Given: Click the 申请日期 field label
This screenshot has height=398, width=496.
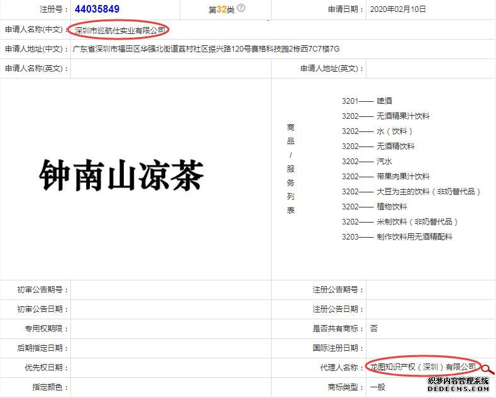Looking at the screenshot, I should [346, 9].
